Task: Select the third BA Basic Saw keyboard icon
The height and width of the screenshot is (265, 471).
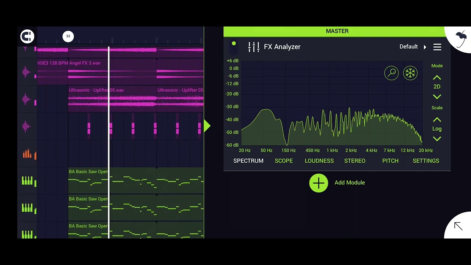Action: click(x=27, y=234)
